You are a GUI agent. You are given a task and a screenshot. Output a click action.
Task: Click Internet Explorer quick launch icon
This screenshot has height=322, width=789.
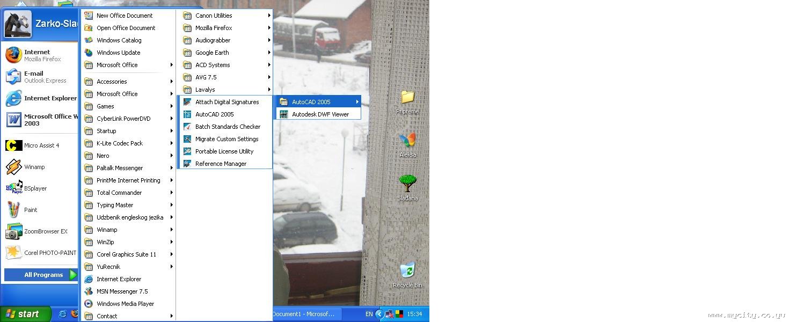62,314
